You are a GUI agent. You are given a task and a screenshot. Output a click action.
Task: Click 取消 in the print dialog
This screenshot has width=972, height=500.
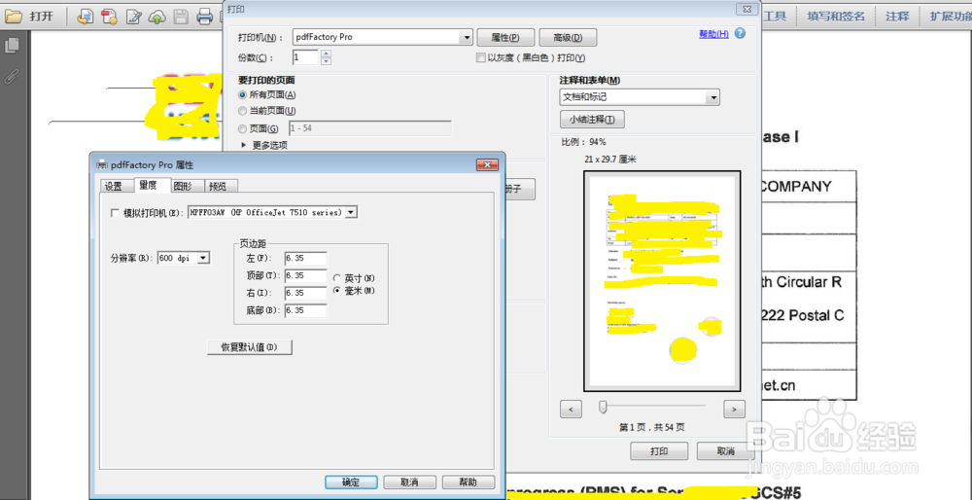coord(725,451)
